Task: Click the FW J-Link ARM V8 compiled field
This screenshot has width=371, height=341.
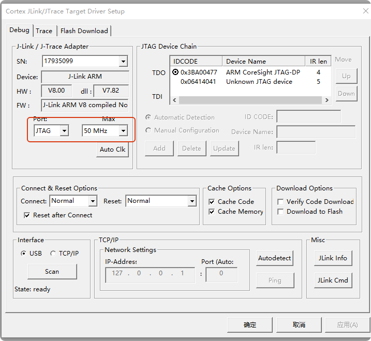Action: point(85,105)
